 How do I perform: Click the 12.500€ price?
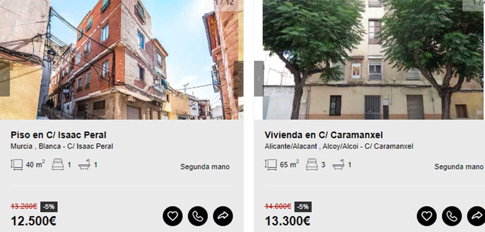[x=34, y=221]
